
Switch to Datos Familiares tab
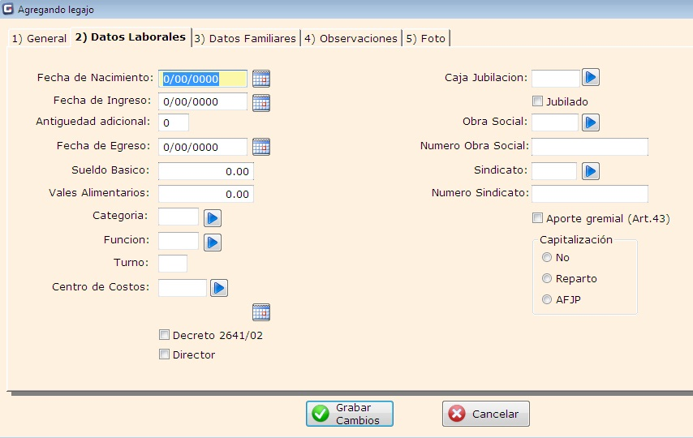coord(246,38)
